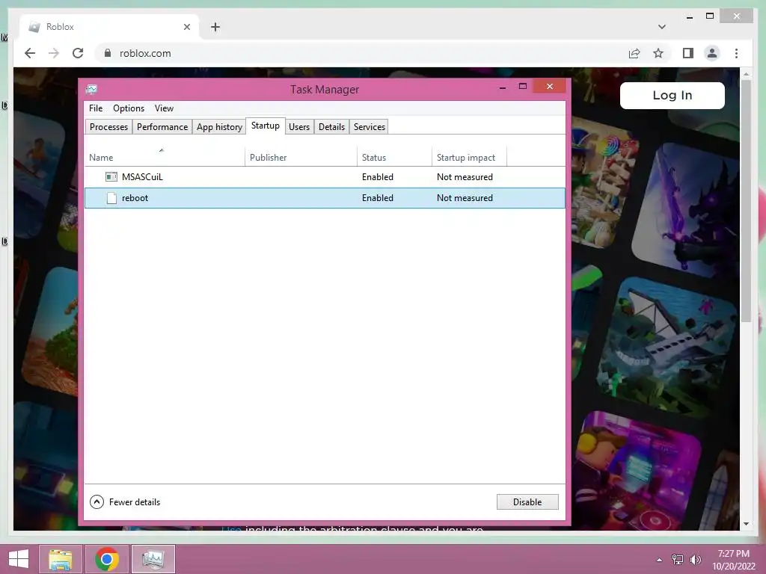Maximize the Task Manager window

pyautogui.click(x=523, y=87)
